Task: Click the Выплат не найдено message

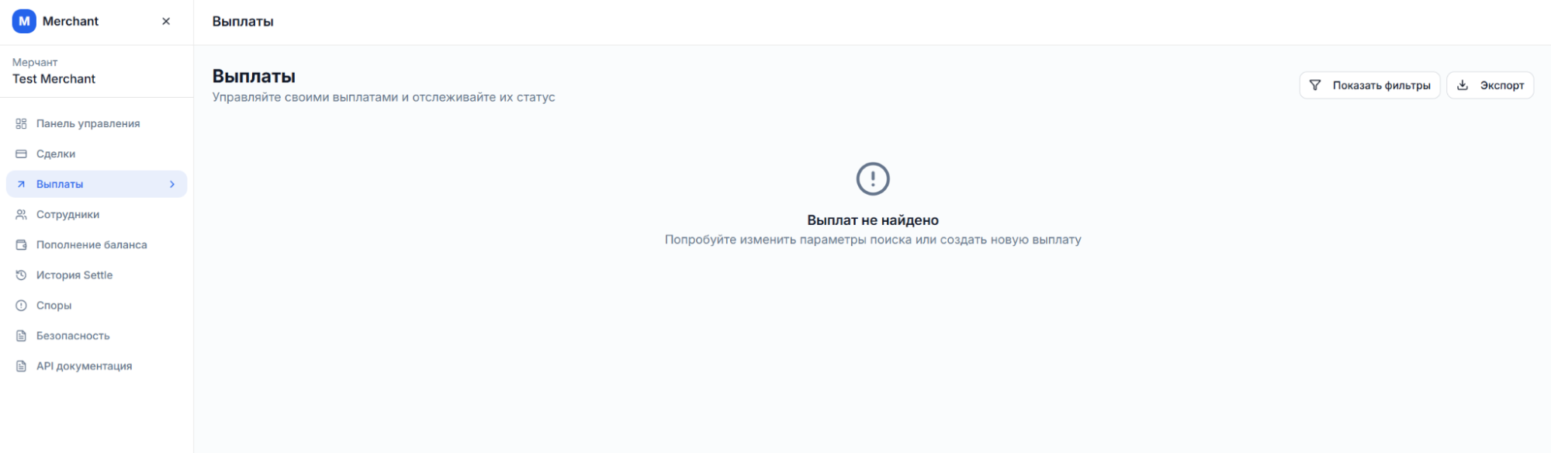Action: coord(872,220)
